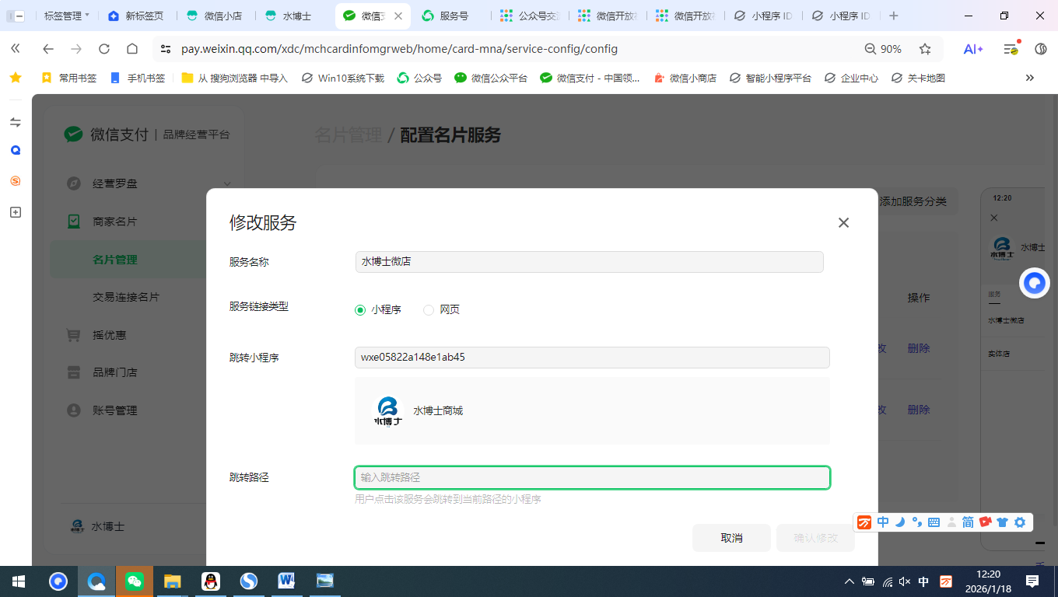Switch to the 微信小店 browser tab
This screenshot has height=597, width=1058.
pos(215,16)
